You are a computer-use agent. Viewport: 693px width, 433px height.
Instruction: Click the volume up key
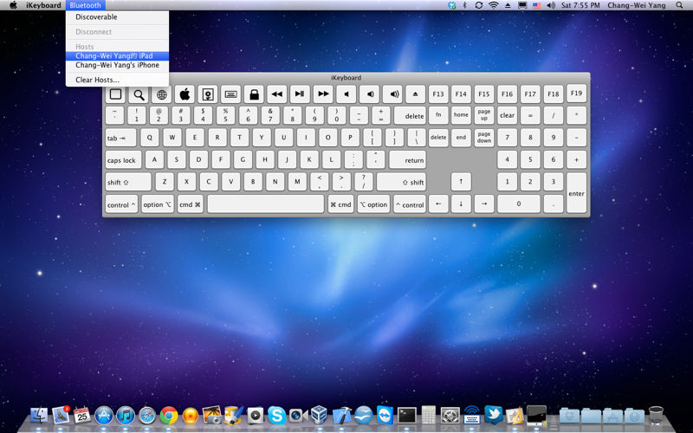click(x=392, y=94)
